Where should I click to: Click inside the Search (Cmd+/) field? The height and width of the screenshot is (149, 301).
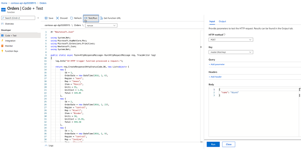tap(18, 18)
